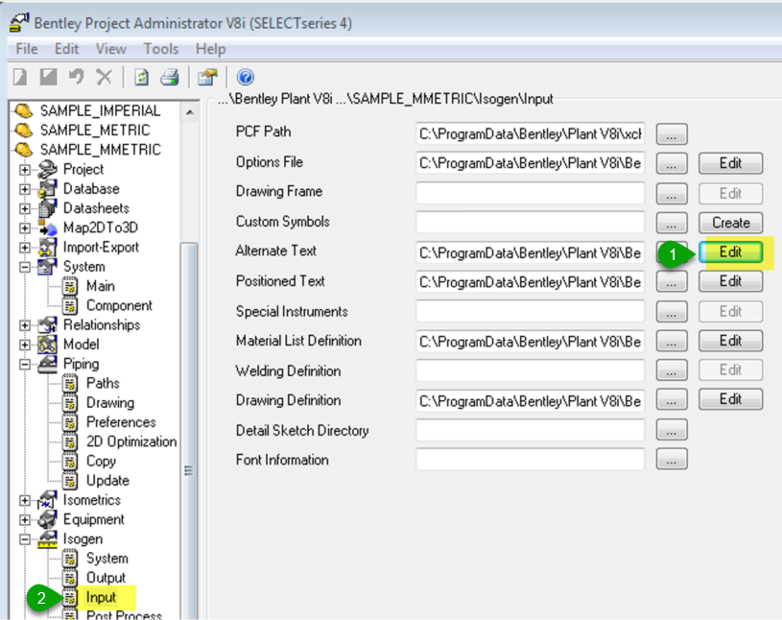Click the Welding Definition input field
782x620 pixels.
531,371
